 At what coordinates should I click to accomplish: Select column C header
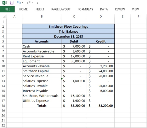pyautogui.click(x=74, y=16)
